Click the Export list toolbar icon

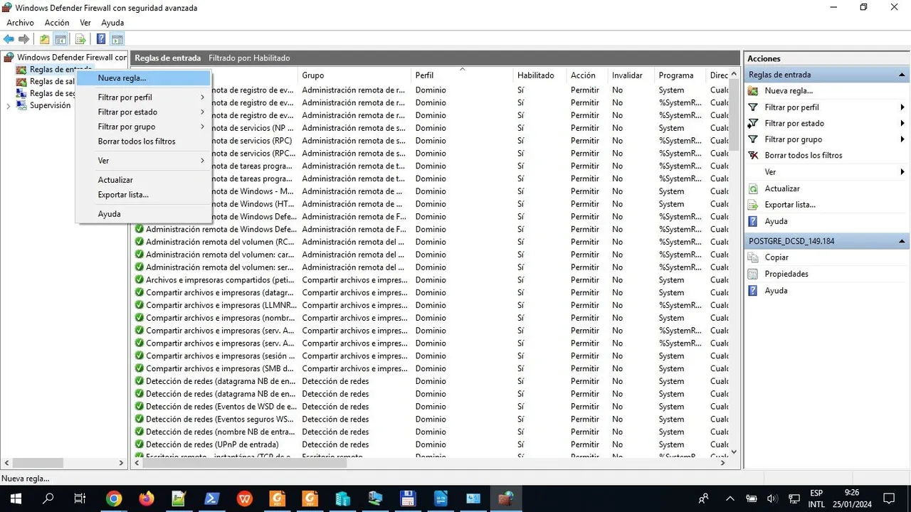click(80, 39)
